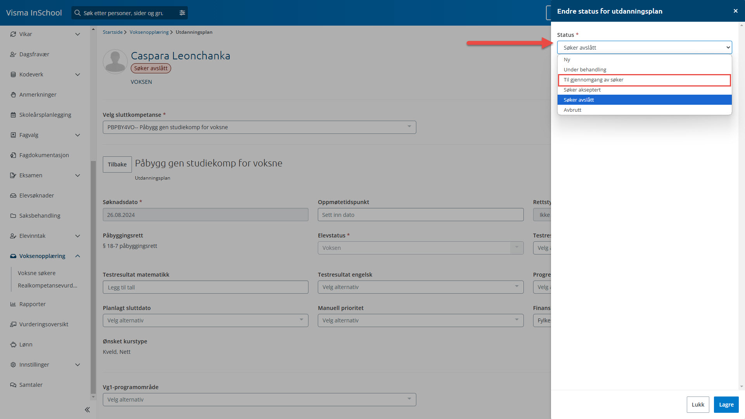Open the Vg1-programområde dropdown
The height and width of the screenshot is (419, 745).
pos(259,400)
